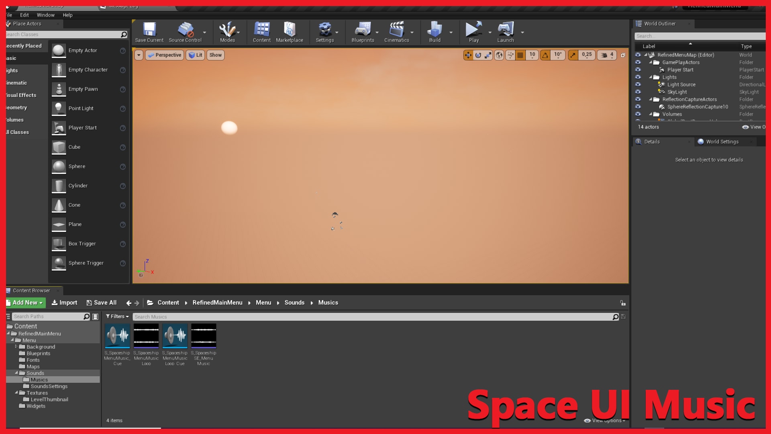Toggle visibility of Light Source actor
Image resolution: width=771 pixels, height=434 pixels.
(x=638, y=84)
